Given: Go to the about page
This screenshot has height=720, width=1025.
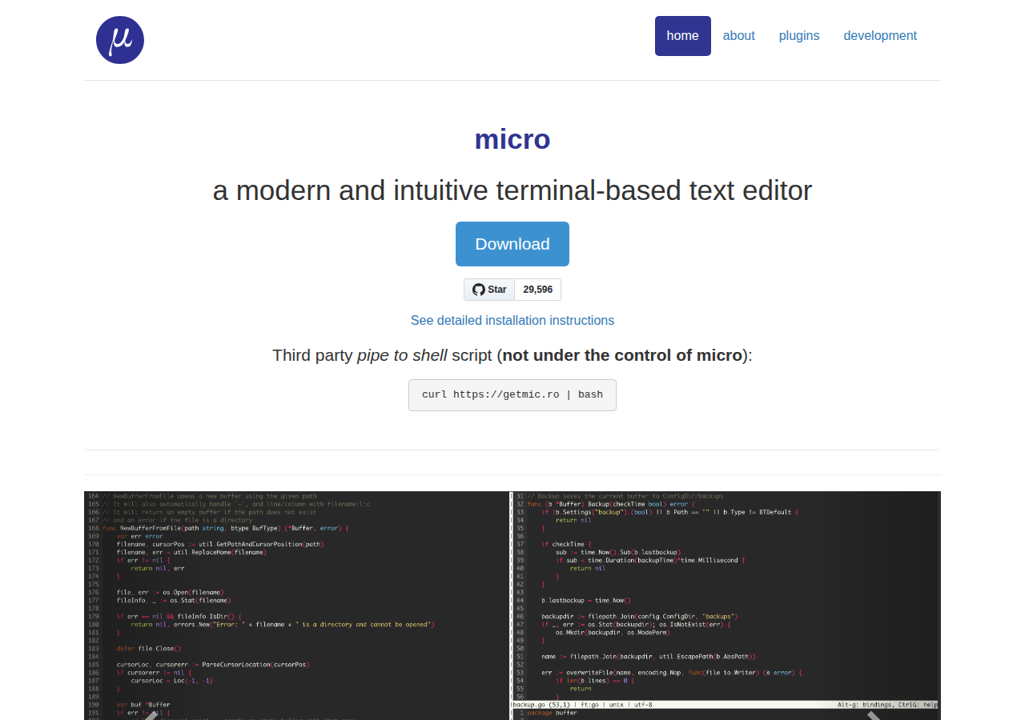Looking at the screenshot, I should (x=738, y=36).
